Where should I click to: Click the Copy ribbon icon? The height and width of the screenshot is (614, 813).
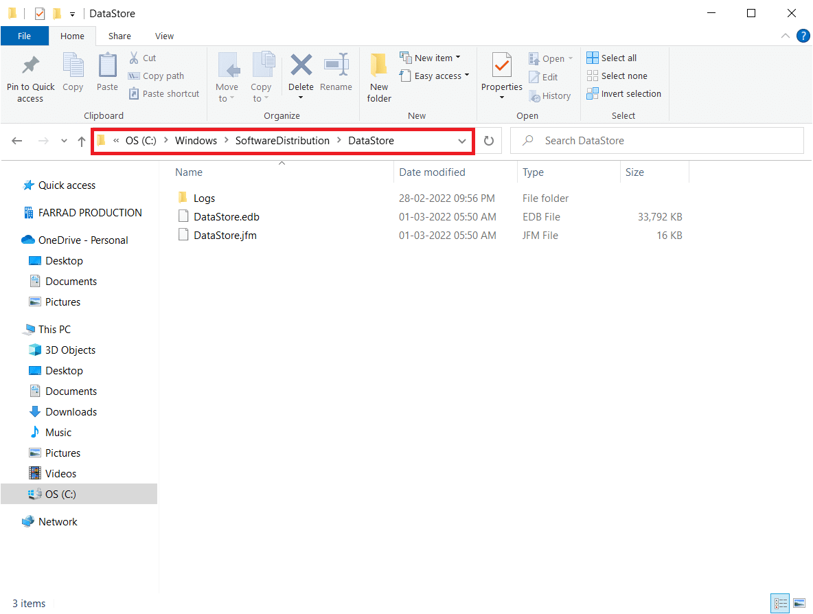tap(73, 65)
